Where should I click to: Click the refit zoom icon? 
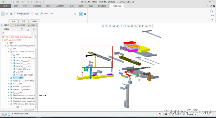point(103,26)
